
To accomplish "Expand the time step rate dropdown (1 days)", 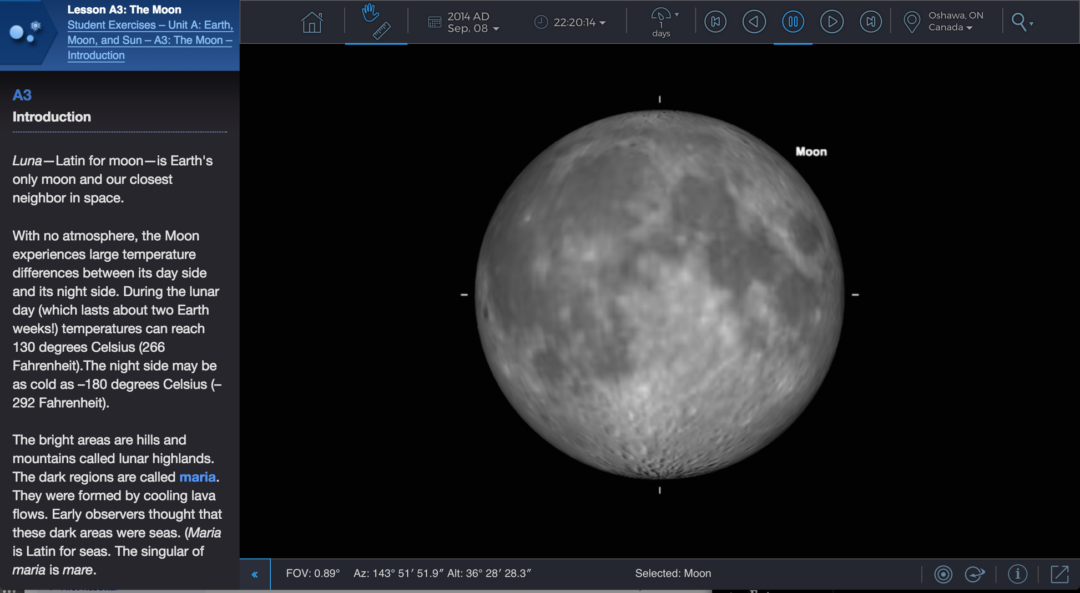I will (x=664, y=22).
